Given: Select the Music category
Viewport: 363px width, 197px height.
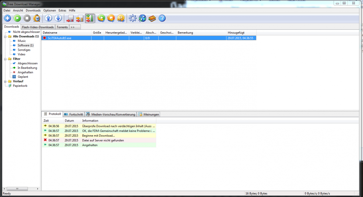Looking at the screenshot, I should pos(22,41).
